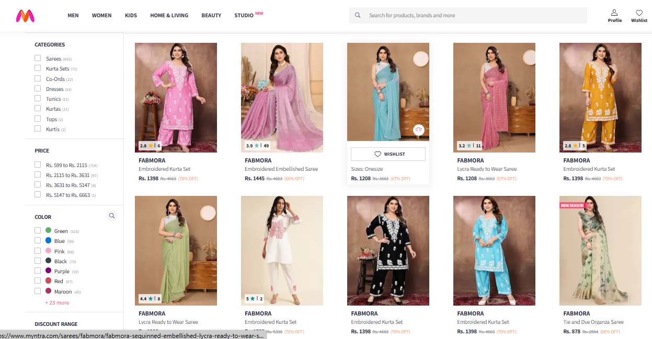
Task: Click the Embroidered Embellished Saree title
Action: (281, 169)
